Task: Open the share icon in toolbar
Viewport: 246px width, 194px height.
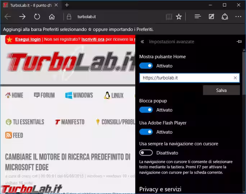Action: (x=225, y=17)
